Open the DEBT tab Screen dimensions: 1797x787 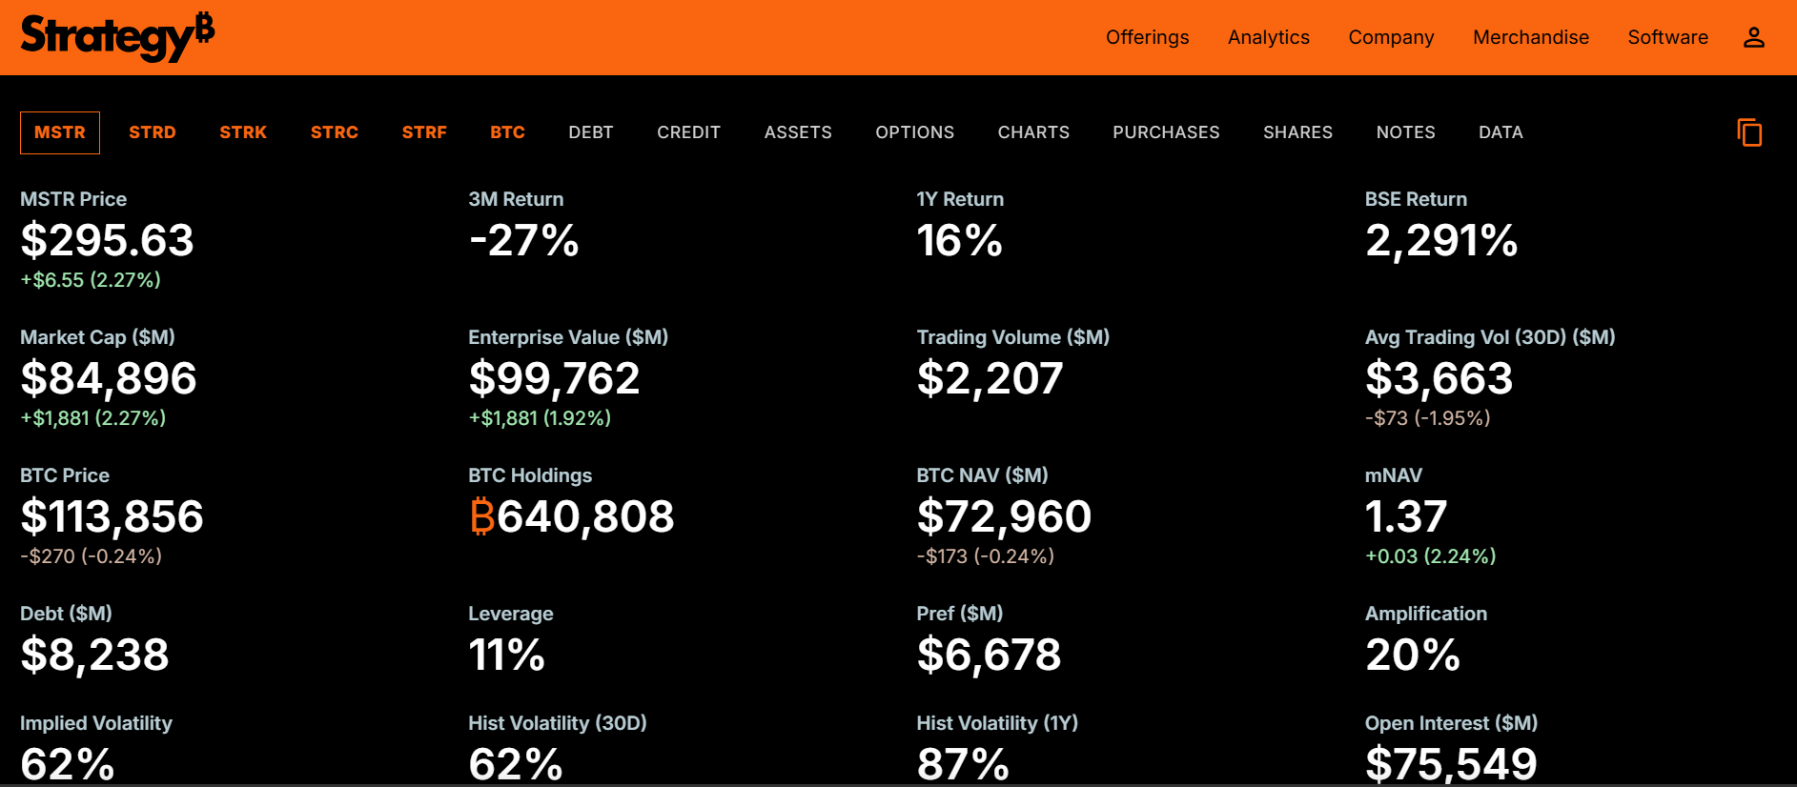[x=591, y=132]
